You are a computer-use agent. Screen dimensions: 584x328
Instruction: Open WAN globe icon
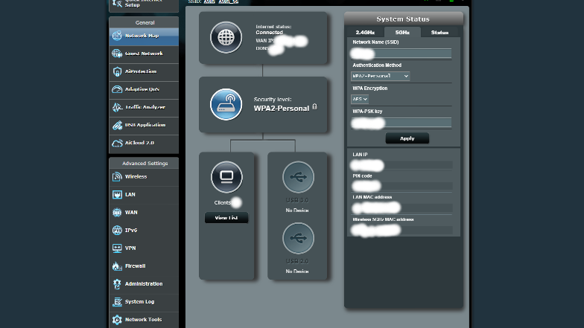tap(117, 213)
